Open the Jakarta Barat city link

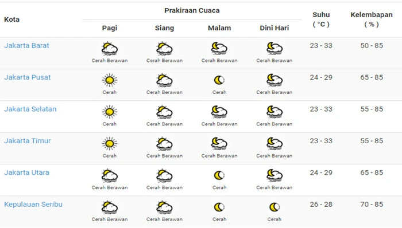tap(26, 45)
